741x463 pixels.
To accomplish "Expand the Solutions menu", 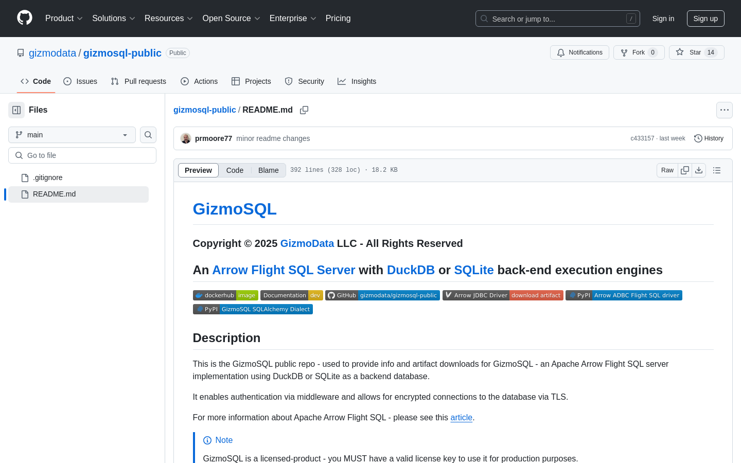I will [x=114, y=19].
